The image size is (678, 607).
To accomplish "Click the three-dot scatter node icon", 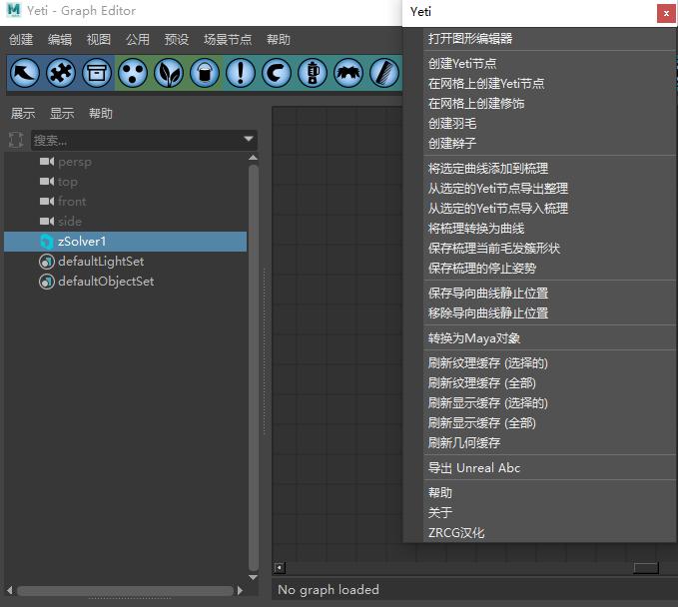I will click(133, 72).
